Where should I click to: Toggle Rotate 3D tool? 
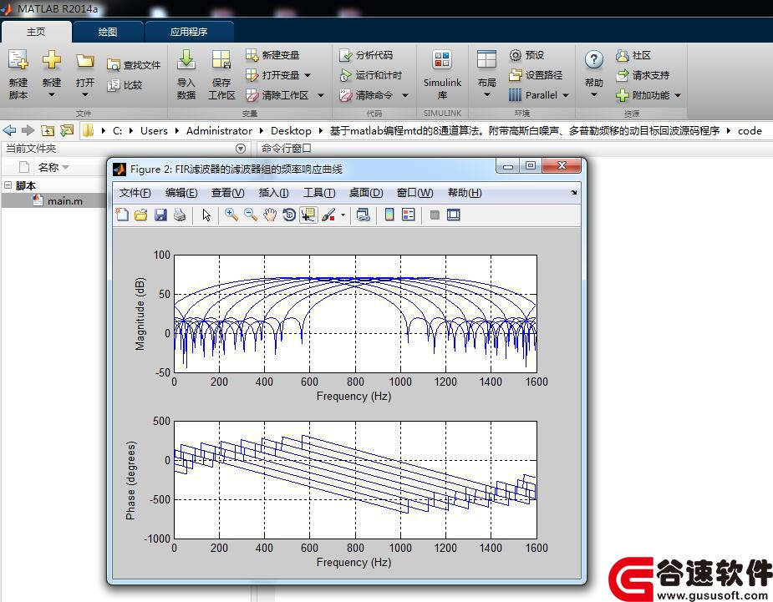(x=289, y=215)
